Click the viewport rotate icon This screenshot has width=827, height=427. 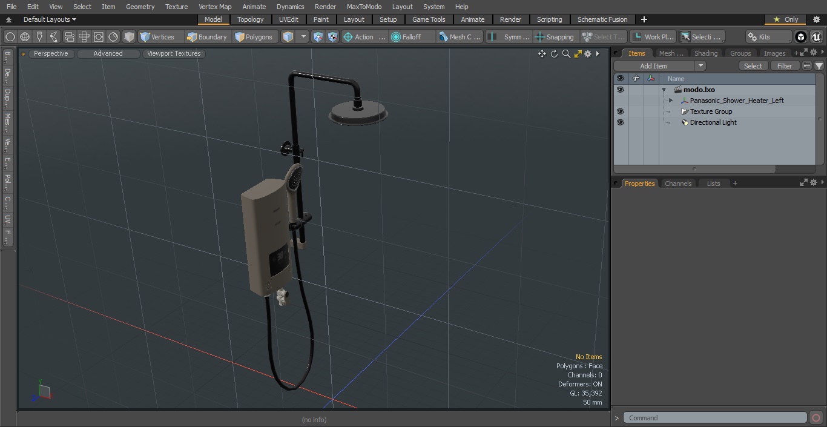[x=554, y=53]
